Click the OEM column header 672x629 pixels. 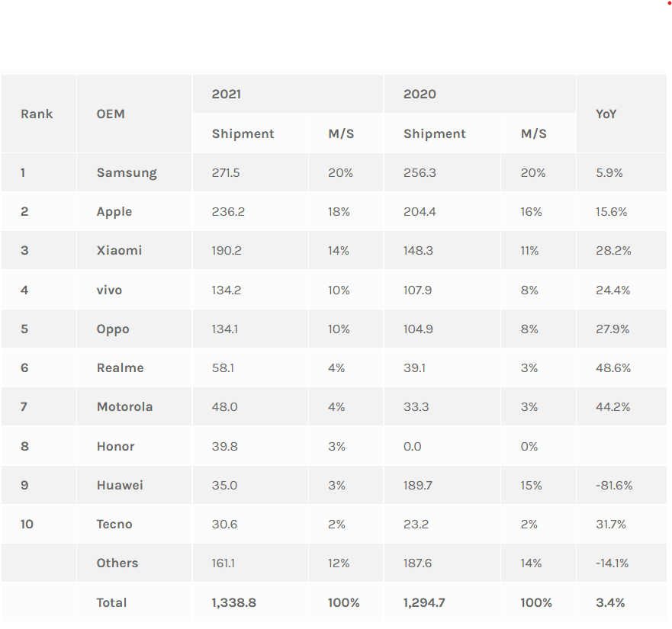(x=111, y=114)
